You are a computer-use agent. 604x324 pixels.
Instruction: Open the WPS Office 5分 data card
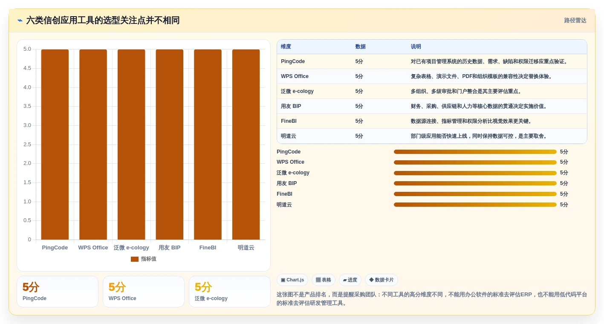click(144, 292)
